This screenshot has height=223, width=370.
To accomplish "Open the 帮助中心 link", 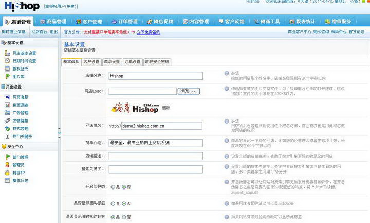I will pos(339,32).
